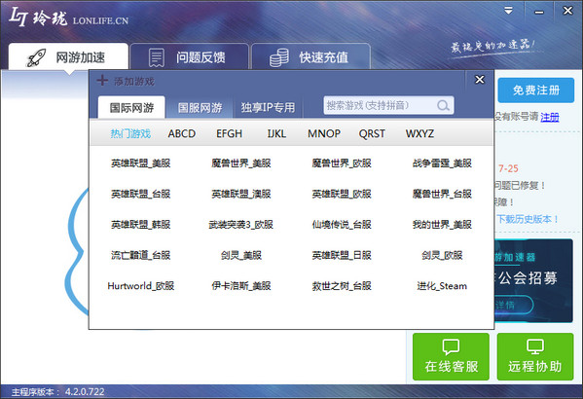Select the MNOP letter filter

pos(324,133)
